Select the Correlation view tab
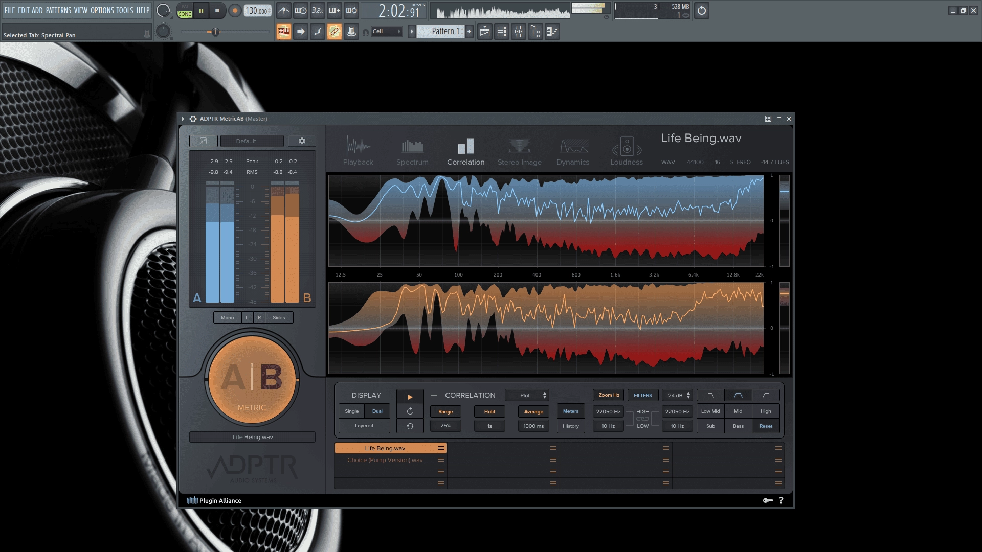This screenshot has width=982, height=552. point(465,151)
